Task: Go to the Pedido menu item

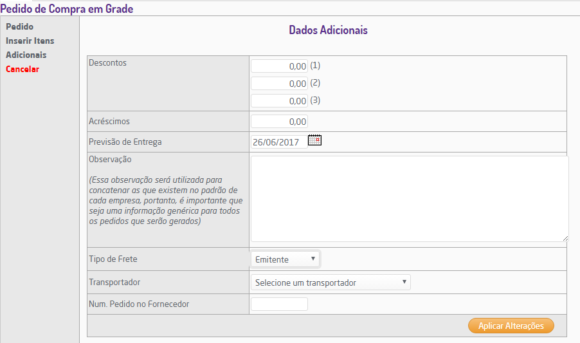Action: click(x=19, y=27)
